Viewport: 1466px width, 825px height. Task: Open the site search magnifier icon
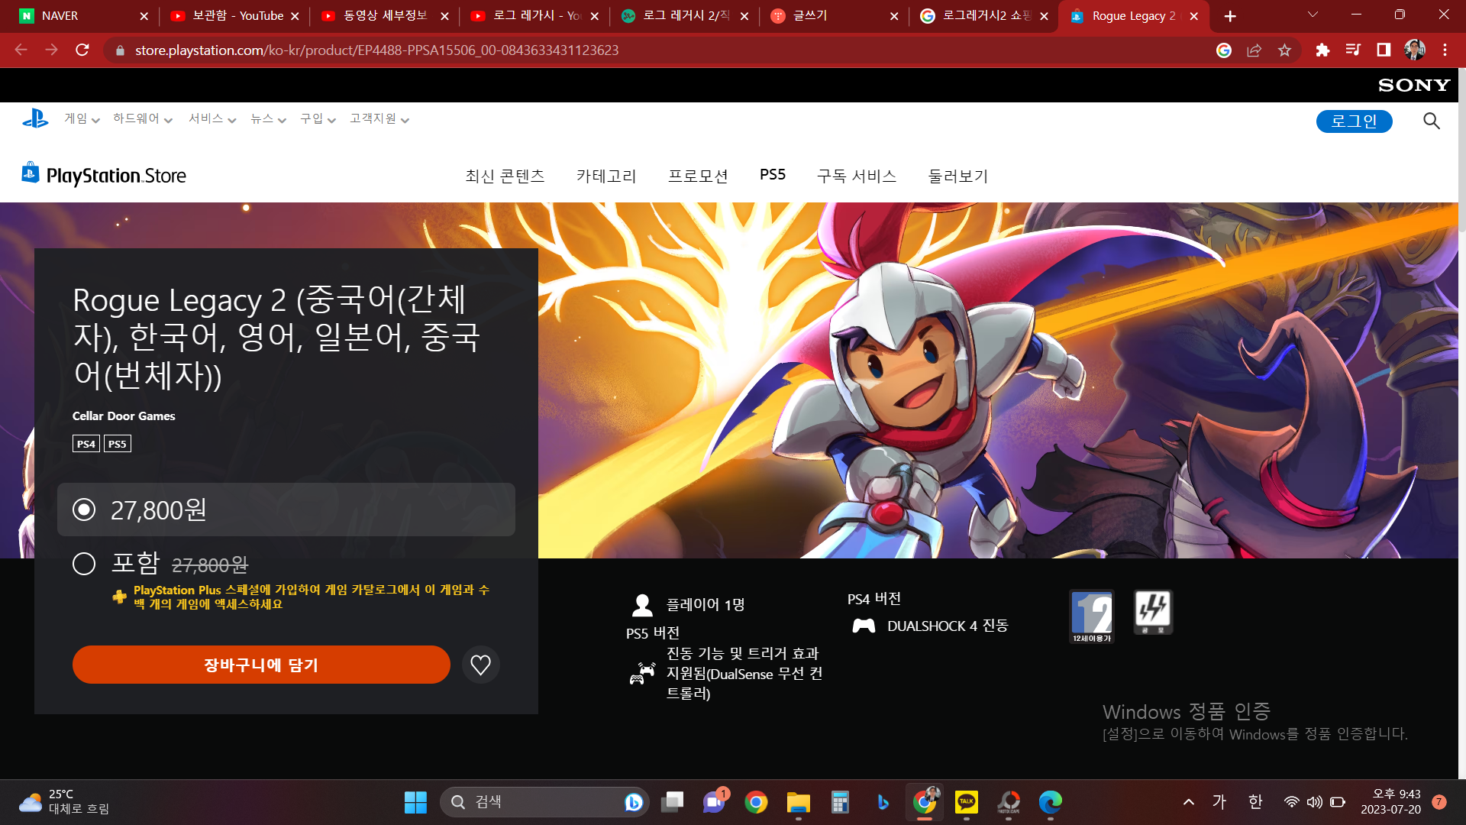pos(1432,121)
